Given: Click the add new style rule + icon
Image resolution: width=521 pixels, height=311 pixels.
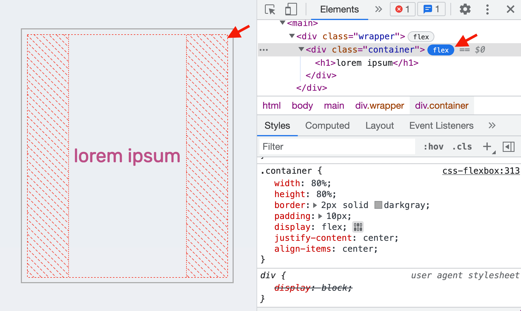Looking at the screenshot, I should pos(486,146).
